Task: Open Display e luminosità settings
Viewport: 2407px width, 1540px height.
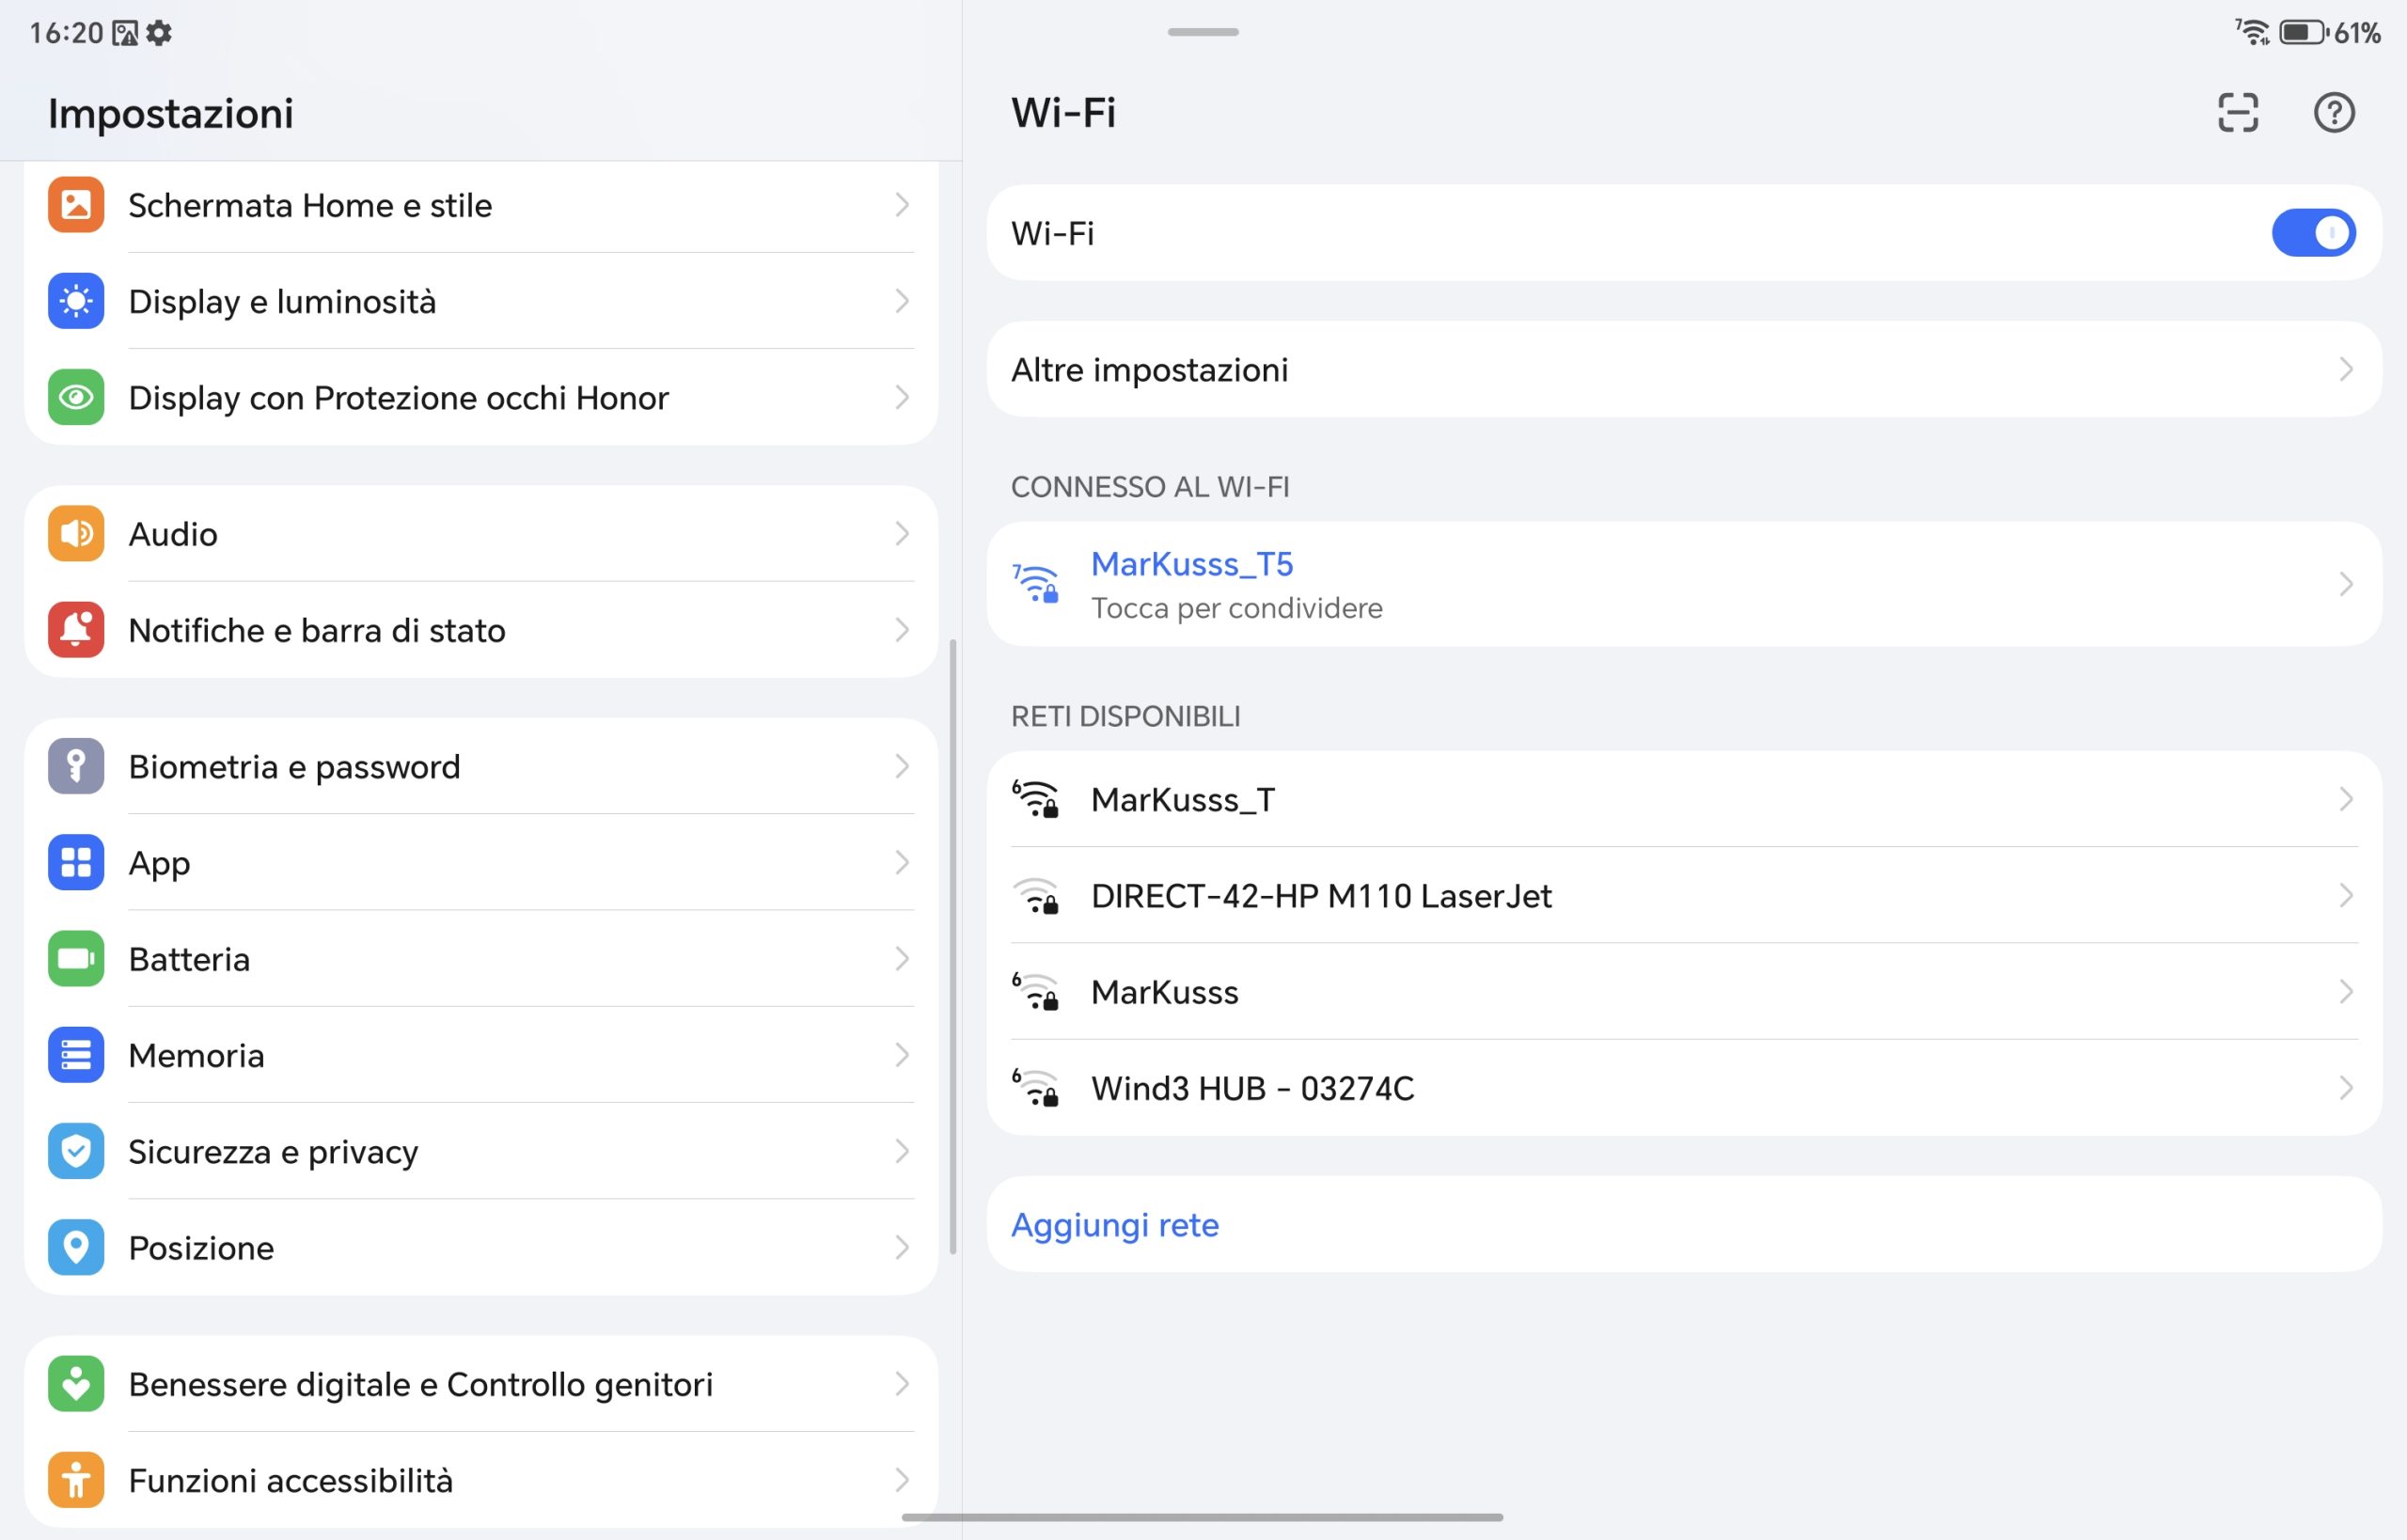Action: pos(481,301)
